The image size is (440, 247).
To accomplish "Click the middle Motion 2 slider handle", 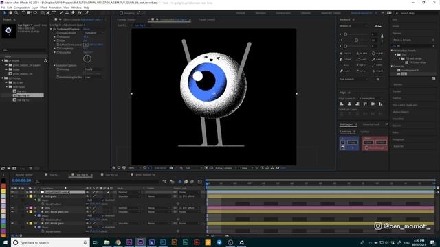I will [356, 40].
